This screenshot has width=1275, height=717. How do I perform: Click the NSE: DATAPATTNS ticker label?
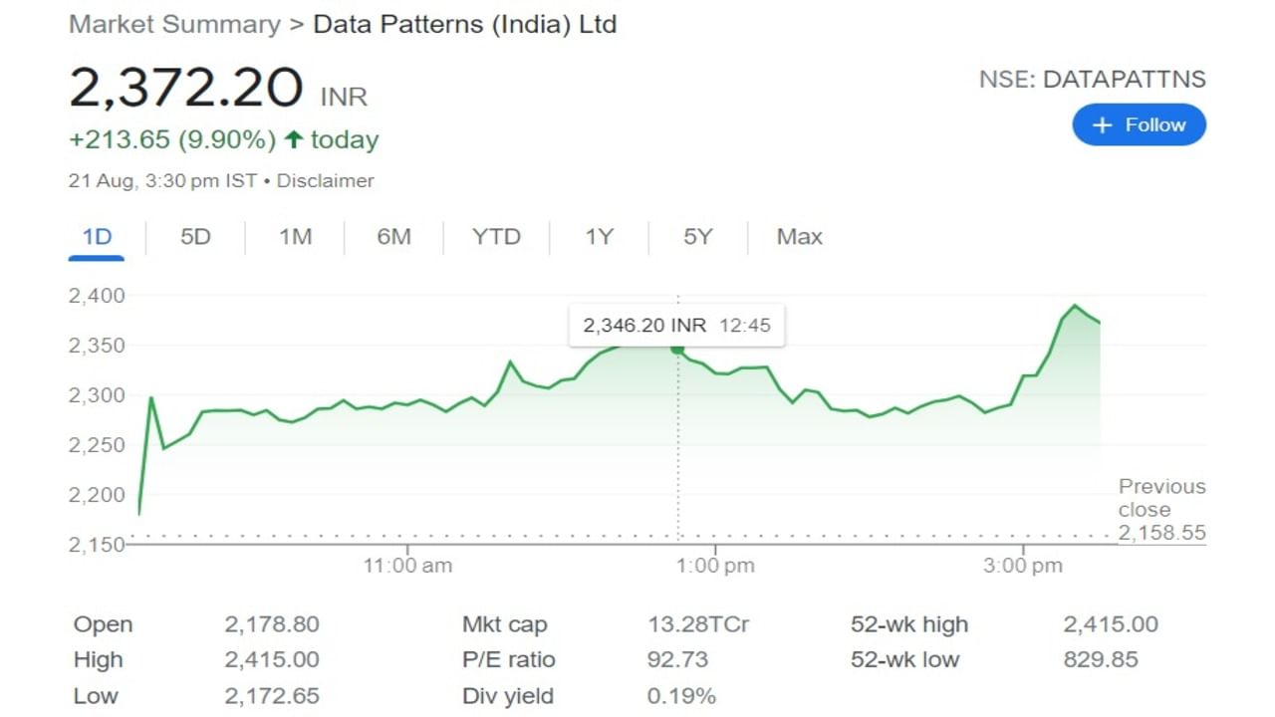(1092, 80)
